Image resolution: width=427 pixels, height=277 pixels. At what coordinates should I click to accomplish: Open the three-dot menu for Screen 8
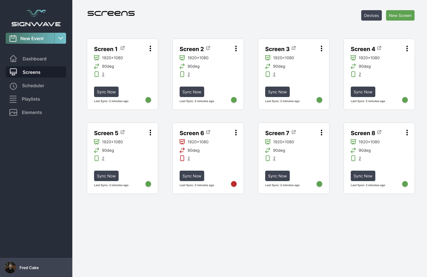tap(407, 133)
